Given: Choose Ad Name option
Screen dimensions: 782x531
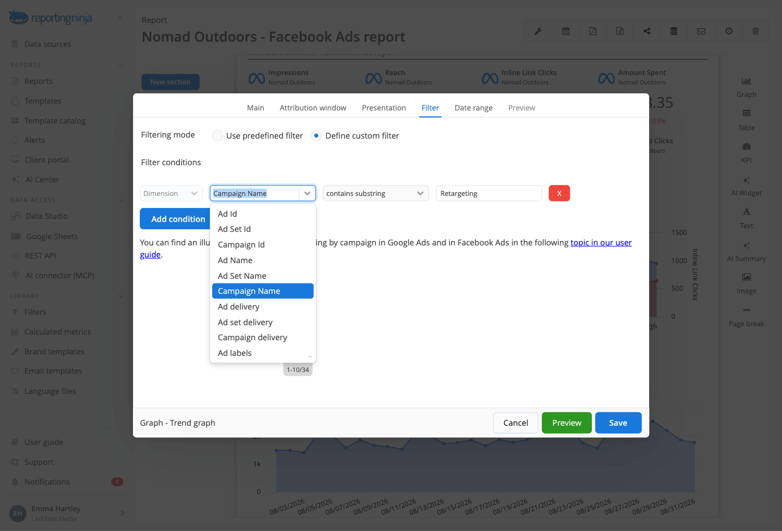Looking at the screenshot, I should pos(263,260).
